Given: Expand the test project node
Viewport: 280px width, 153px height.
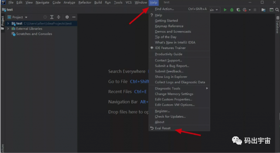Looking at the screenshot, I should [8, 23].
